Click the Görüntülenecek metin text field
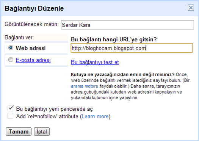The height and width of the screenshot is (141, 199). [127, 25]
